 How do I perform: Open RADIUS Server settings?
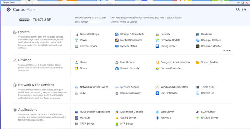(x=207, y=118)
